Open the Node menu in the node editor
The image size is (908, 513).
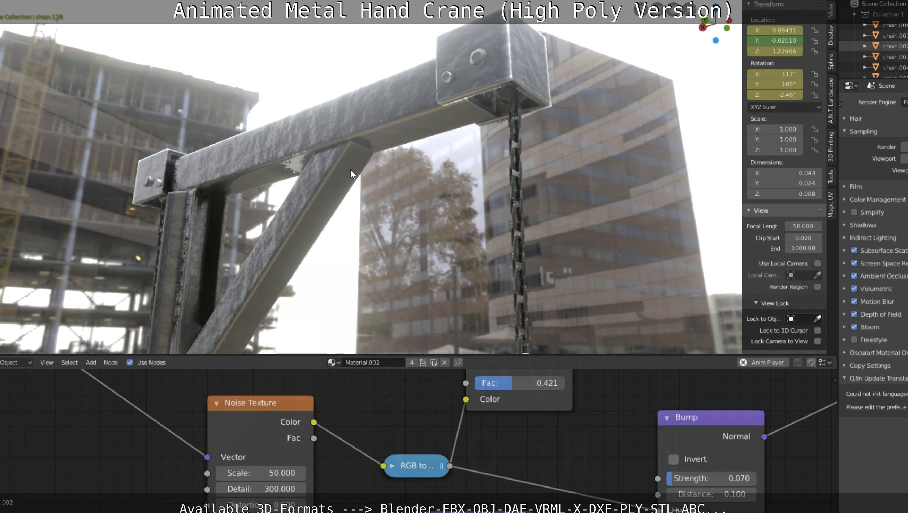coord(111,362)
